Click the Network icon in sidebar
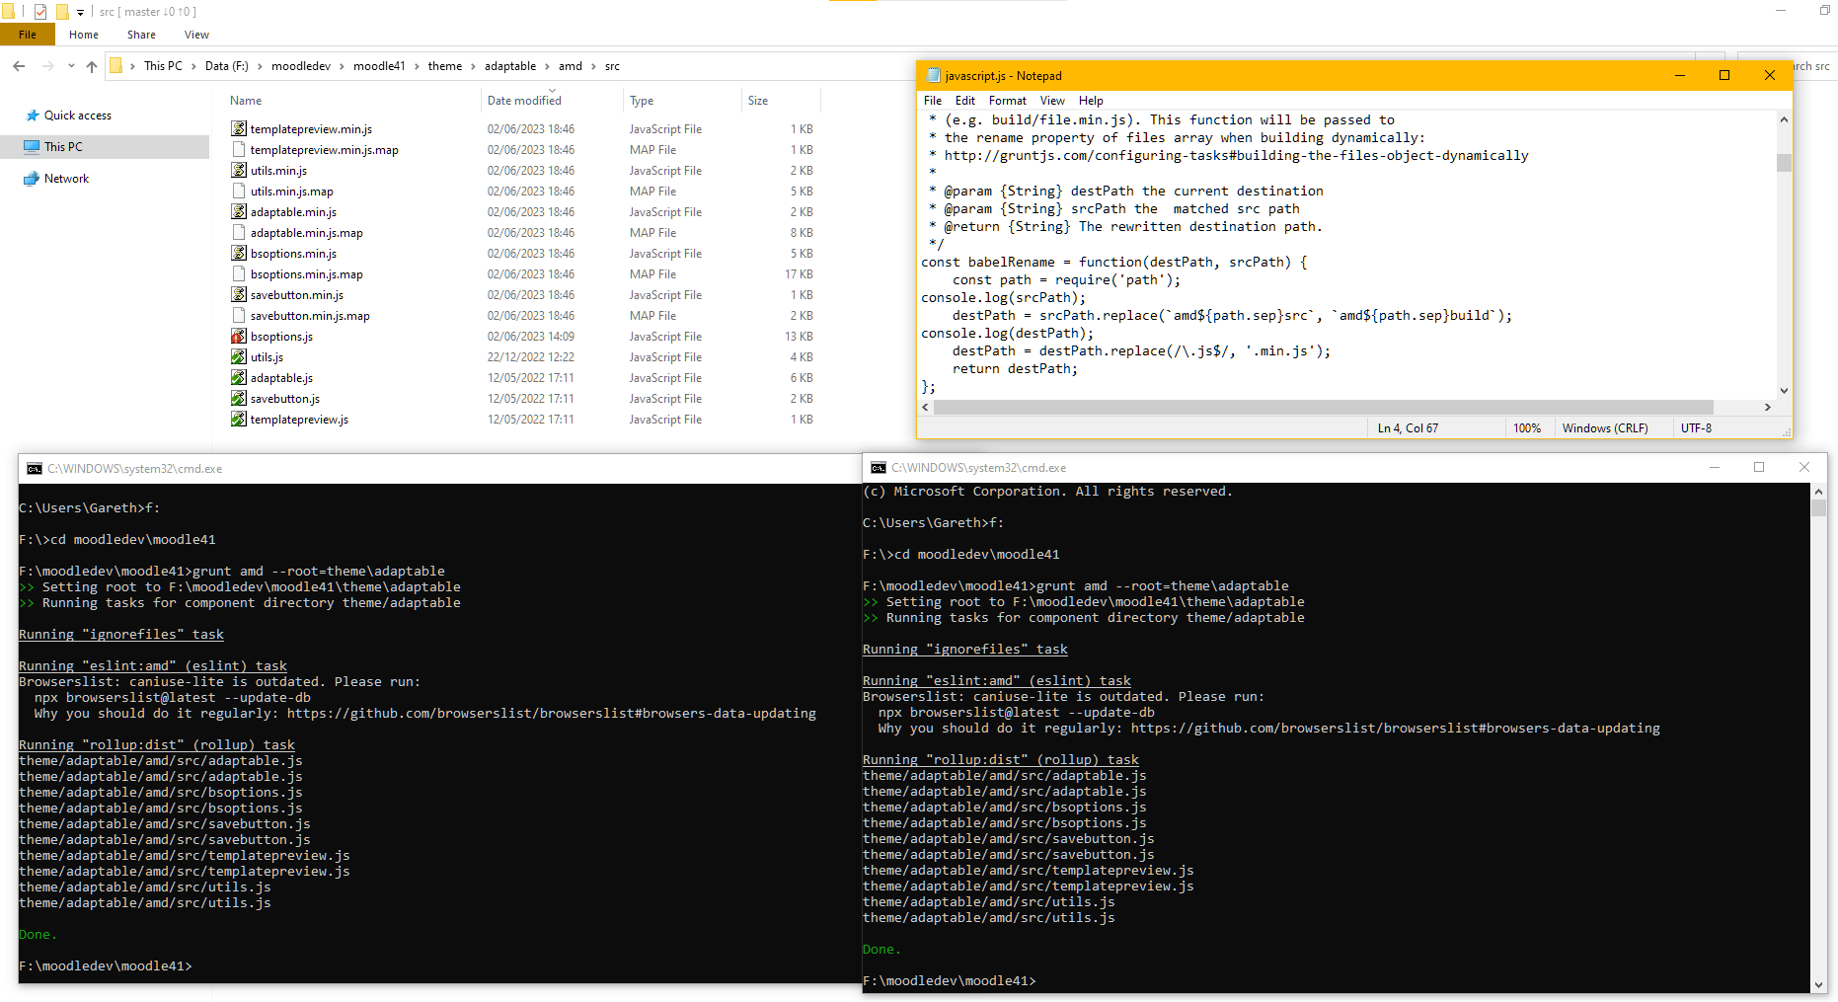Screen dimensions: 1838x1002 [x=32, y=179]
